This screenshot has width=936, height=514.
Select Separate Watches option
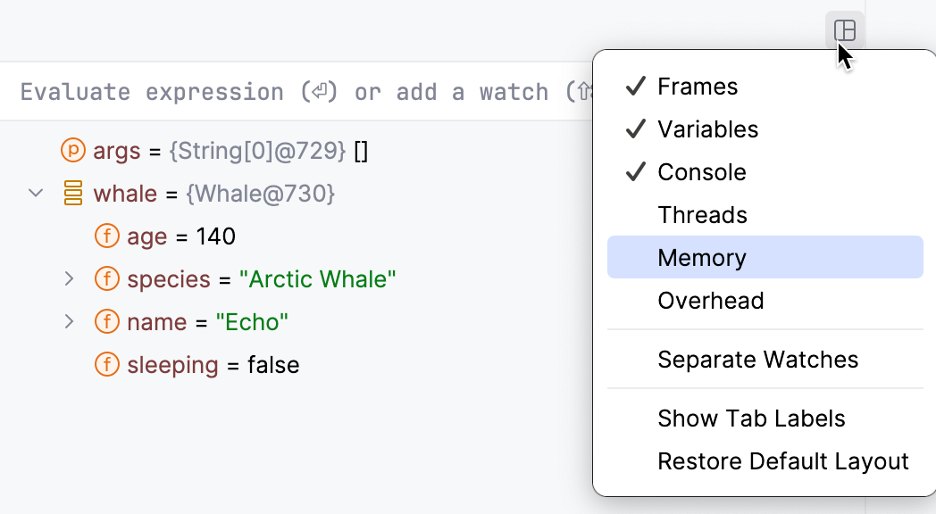(757, 359)
